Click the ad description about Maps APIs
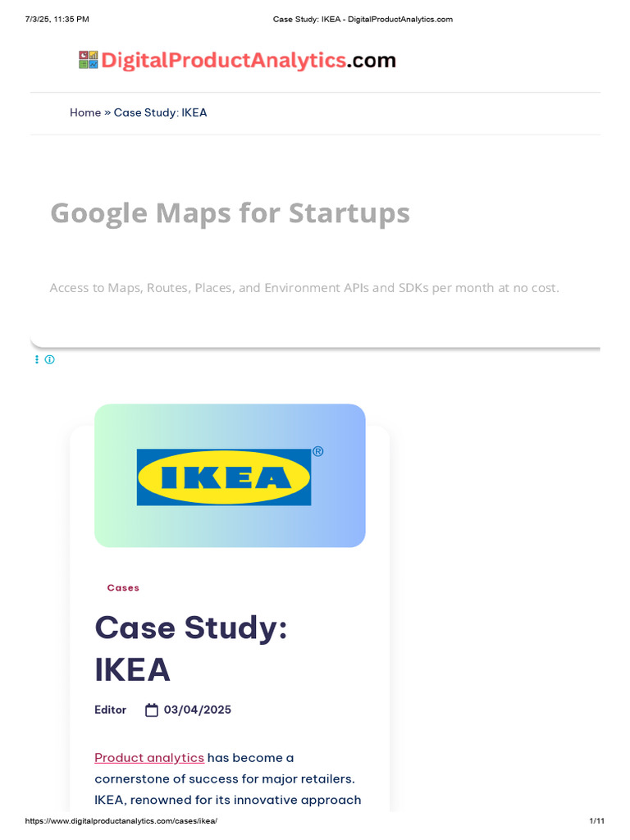Viewport: 630px width, 840px height. tap(304, 288)
